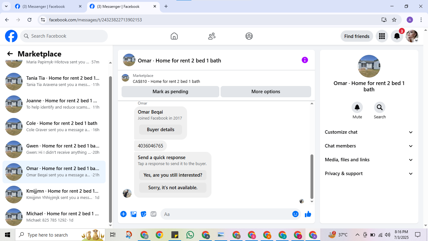Click Windows taskbar search box

tap(60, 235)
